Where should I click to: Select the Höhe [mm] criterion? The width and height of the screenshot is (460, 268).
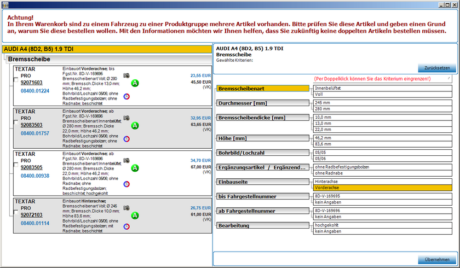263,138
